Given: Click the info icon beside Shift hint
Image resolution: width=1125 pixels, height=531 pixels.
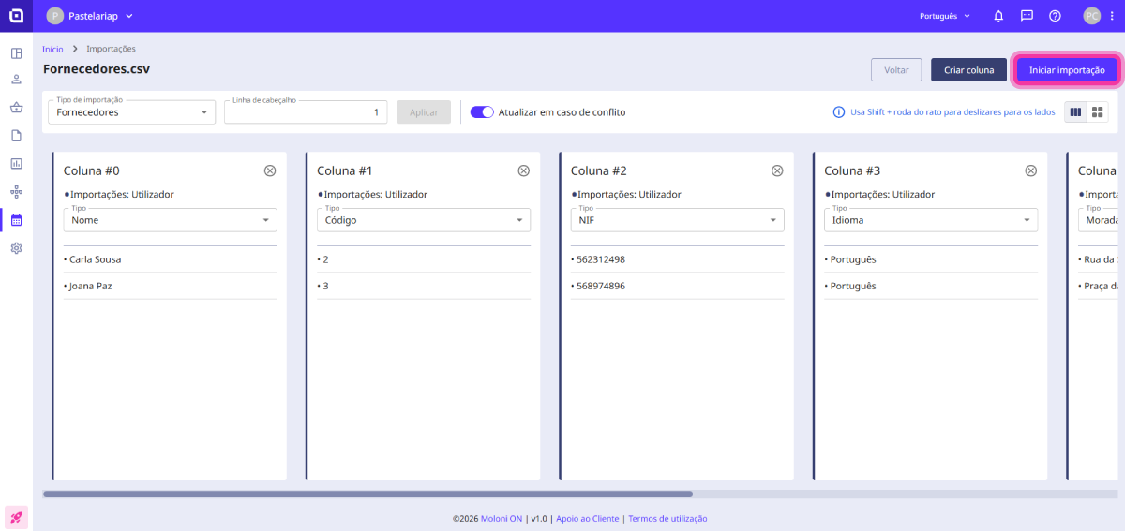Looking at the screenshot, I should coord(839,112).
